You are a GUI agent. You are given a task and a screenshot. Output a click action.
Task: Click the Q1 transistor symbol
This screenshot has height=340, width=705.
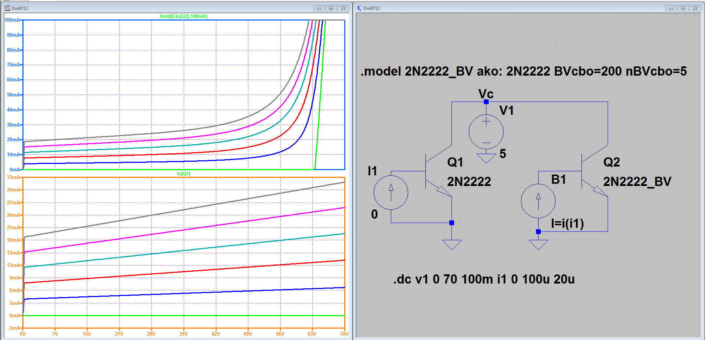pyautogui.click(x=439, y=171)
